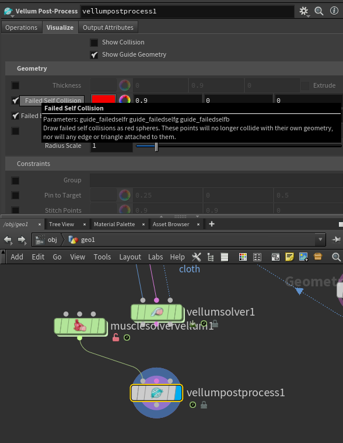Viewport: 343px width, 443px height.
Task: Select the musclesolvervellum1 node
Action: coord(80,326)
